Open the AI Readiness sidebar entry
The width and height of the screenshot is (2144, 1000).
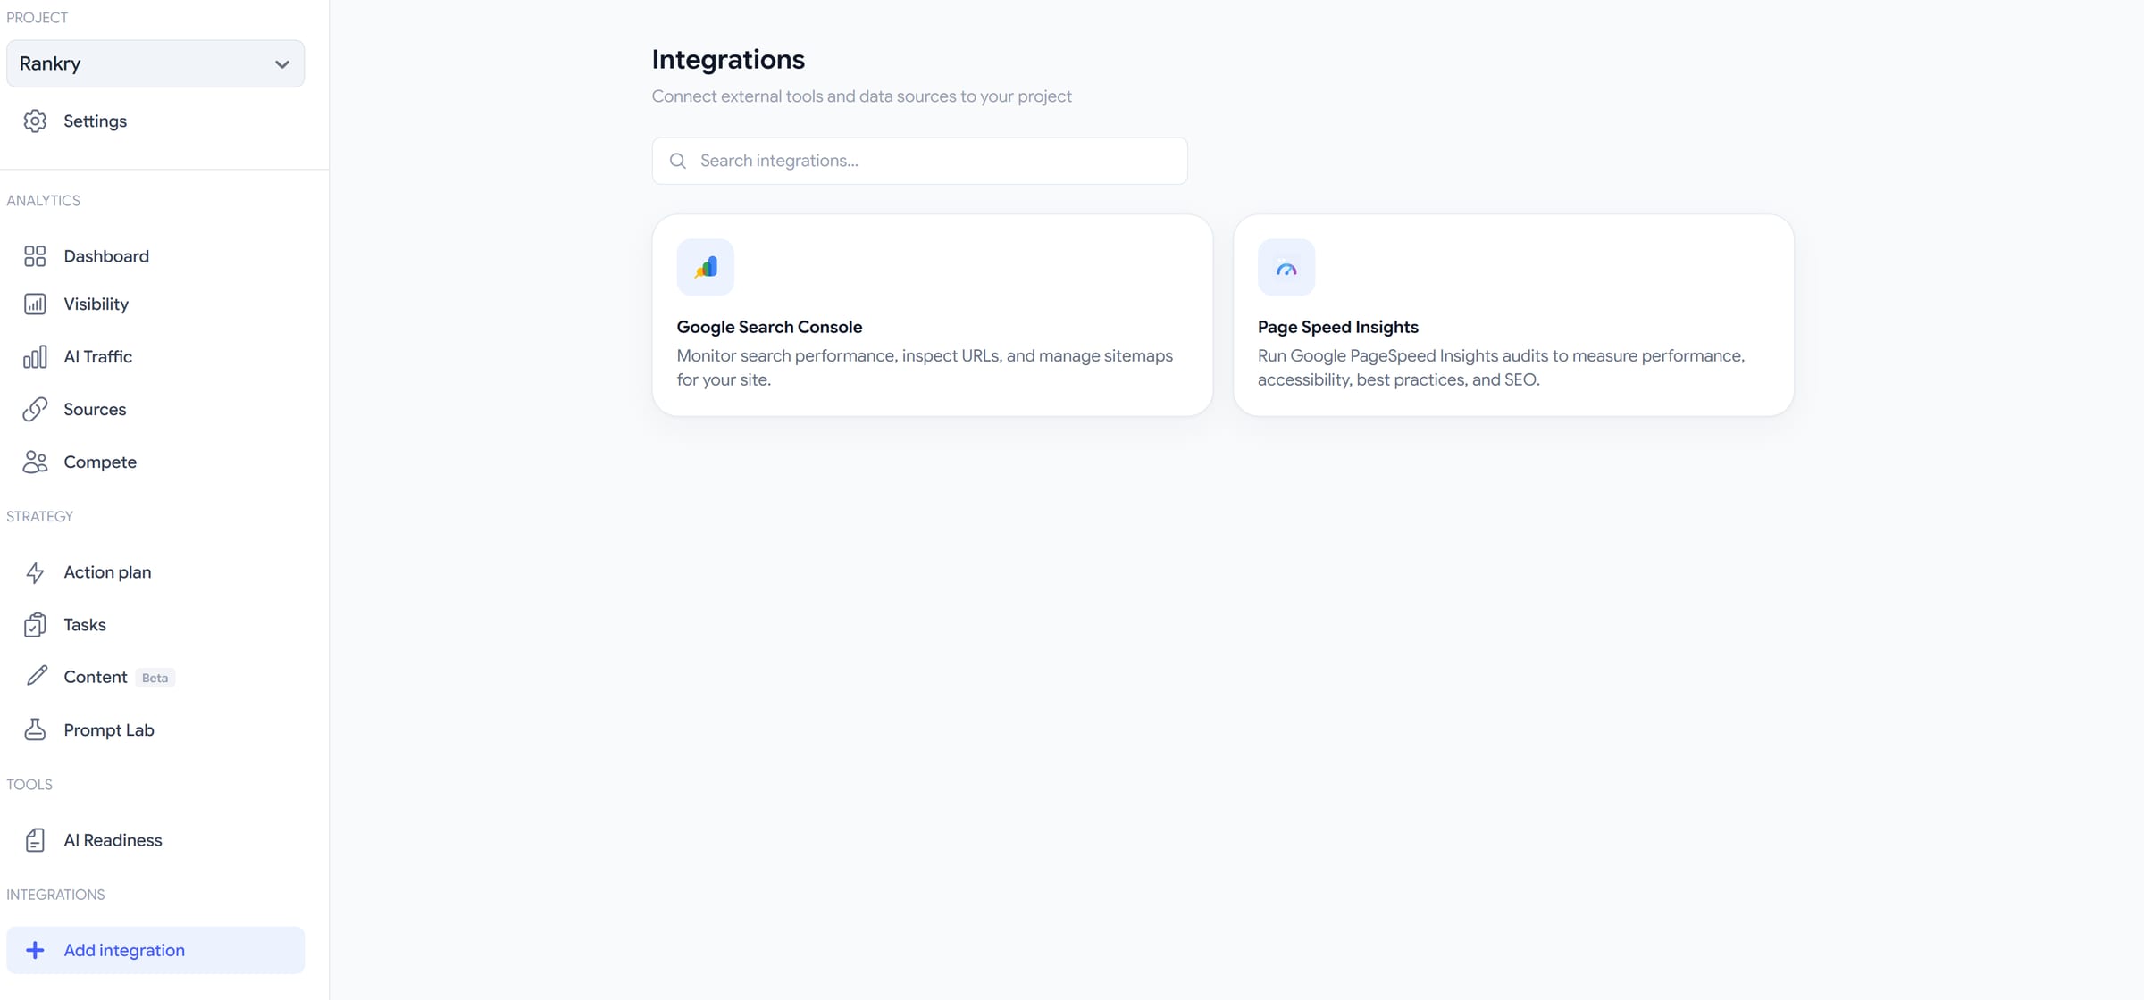[x=155, y=840]
